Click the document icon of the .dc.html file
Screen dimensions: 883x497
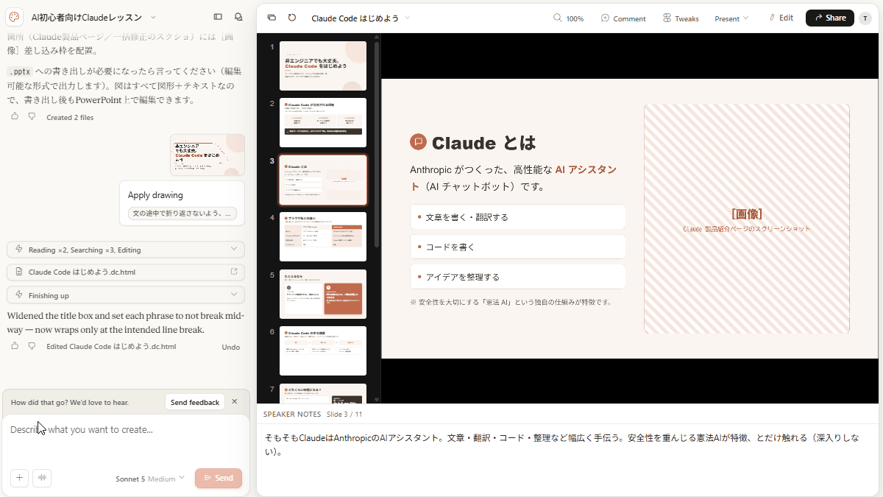18,272
